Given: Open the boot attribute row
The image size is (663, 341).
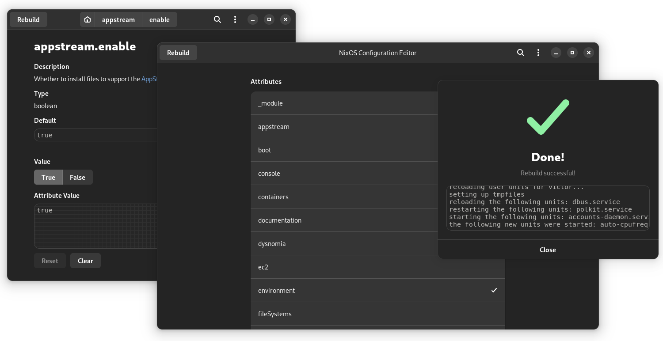Looking at the screenshot, I should click(x=344, y=150).
